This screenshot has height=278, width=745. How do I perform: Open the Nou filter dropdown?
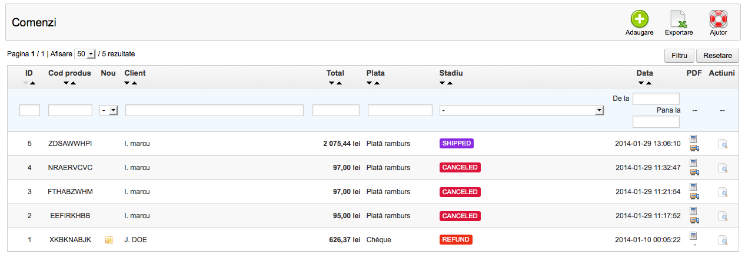[x=108, y=110]
